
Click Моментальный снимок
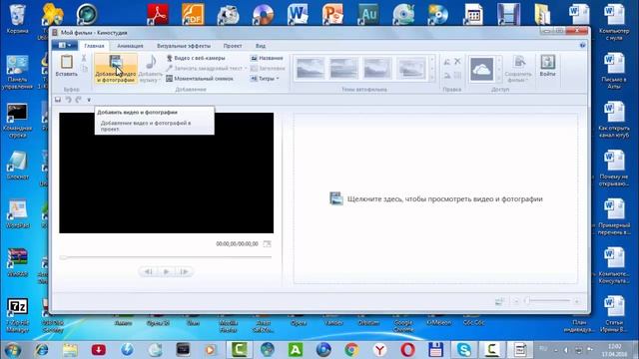(200, 79)
